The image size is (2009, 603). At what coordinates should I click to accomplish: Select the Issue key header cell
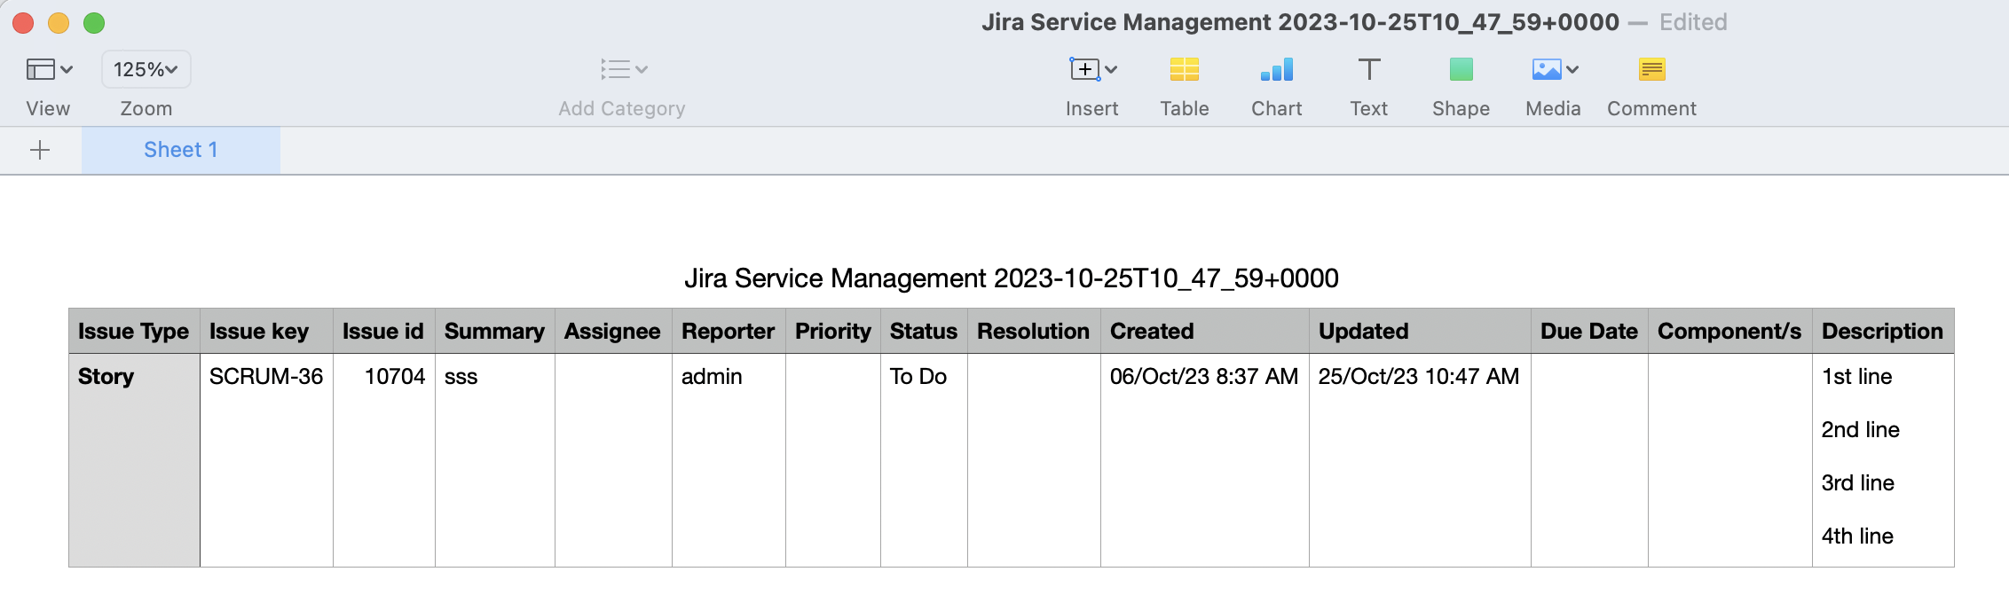pyautogui.click(x=266, y=331)
